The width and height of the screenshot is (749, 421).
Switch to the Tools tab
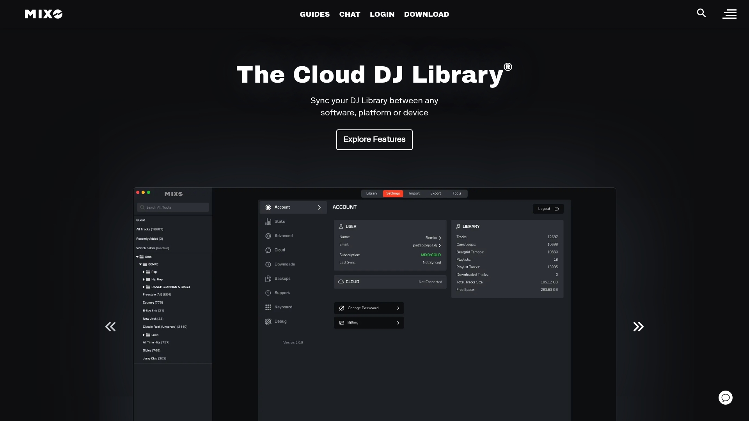coord(457,193)
